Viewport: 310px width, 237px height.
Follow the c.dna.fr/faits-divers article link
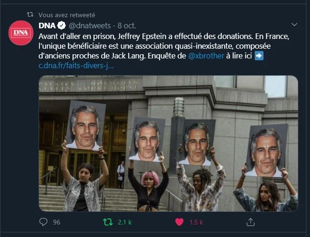pyautogui.click(x=76, y=65)
